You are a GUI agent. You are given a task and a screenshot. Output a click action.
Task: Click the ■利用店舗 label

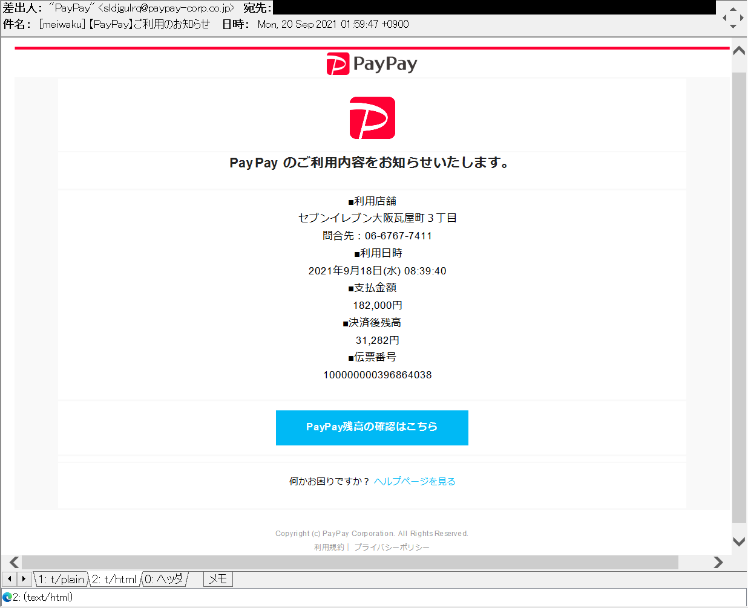[x=372, y=201]
